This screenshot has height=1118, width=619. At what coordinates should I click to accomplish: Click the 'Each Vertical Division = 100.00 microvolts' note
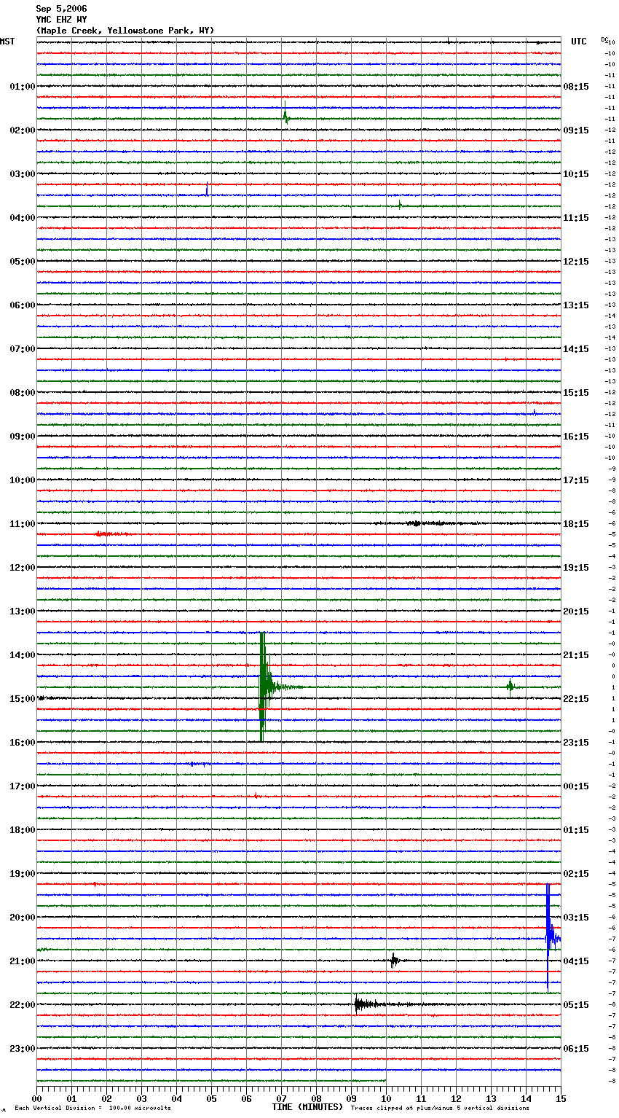point(93,1108)
